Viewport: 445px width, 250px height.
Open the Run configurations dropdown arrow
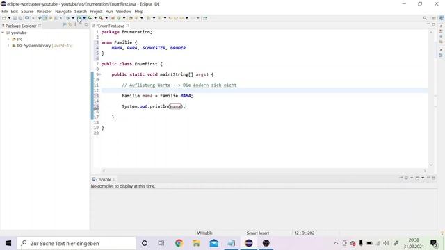84,18
